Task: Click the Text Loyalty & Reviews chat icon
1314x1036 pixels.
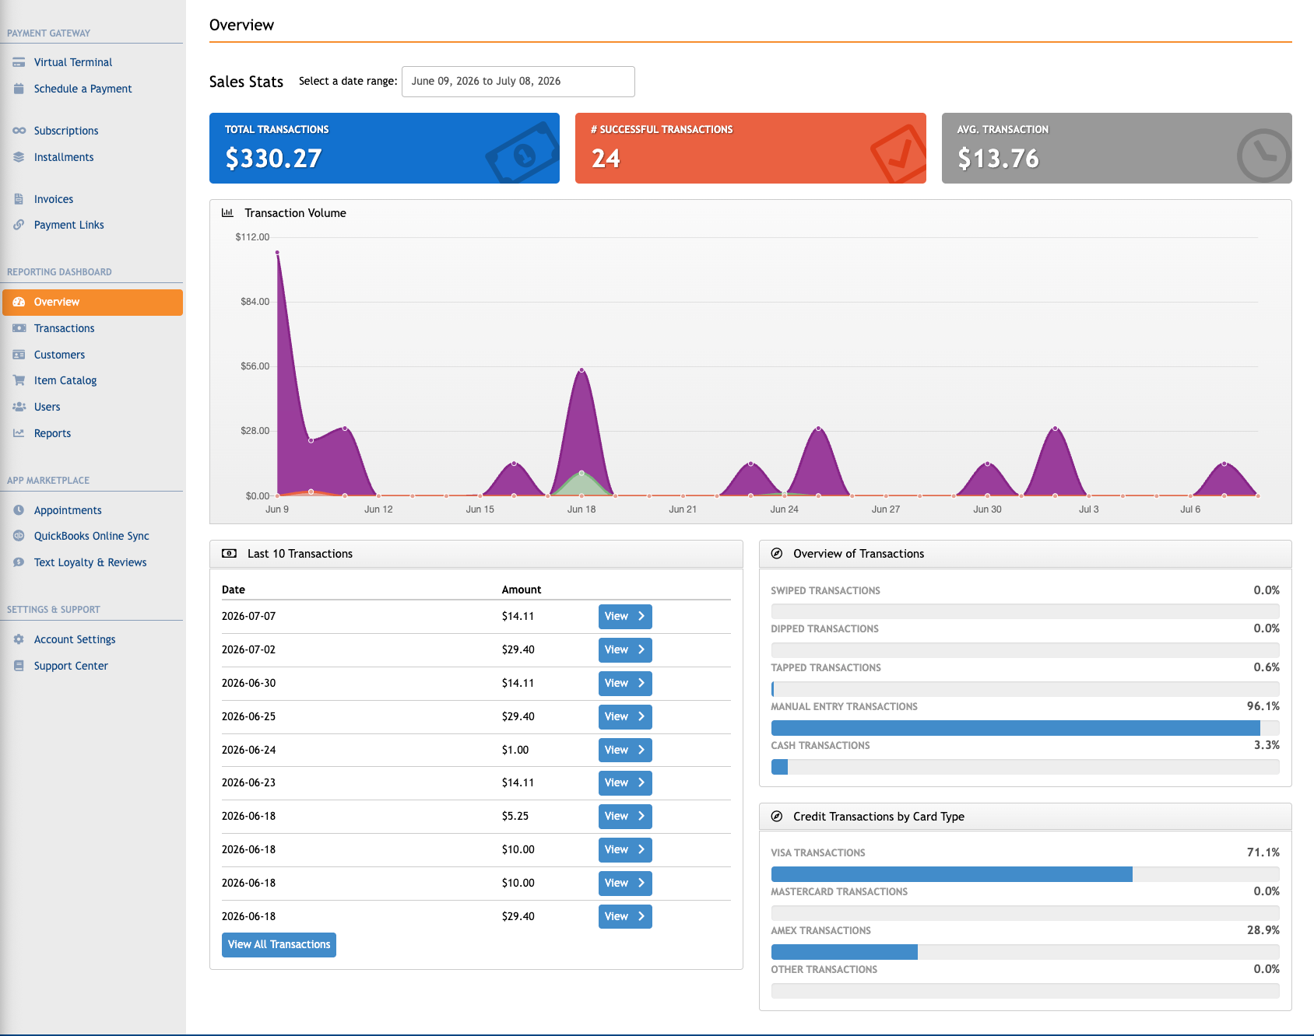Action: (19, 562)
